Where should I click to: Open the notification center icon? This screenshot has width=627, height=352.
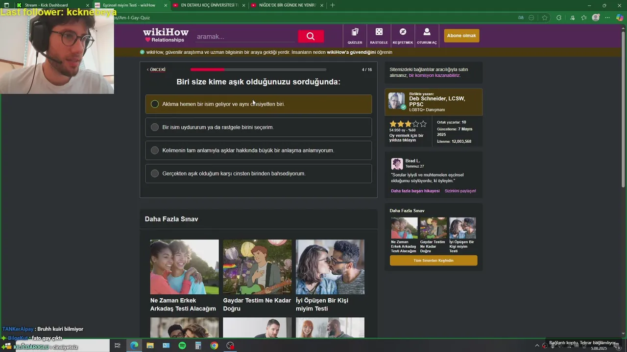pyautogui.click(x=618, y=347)
